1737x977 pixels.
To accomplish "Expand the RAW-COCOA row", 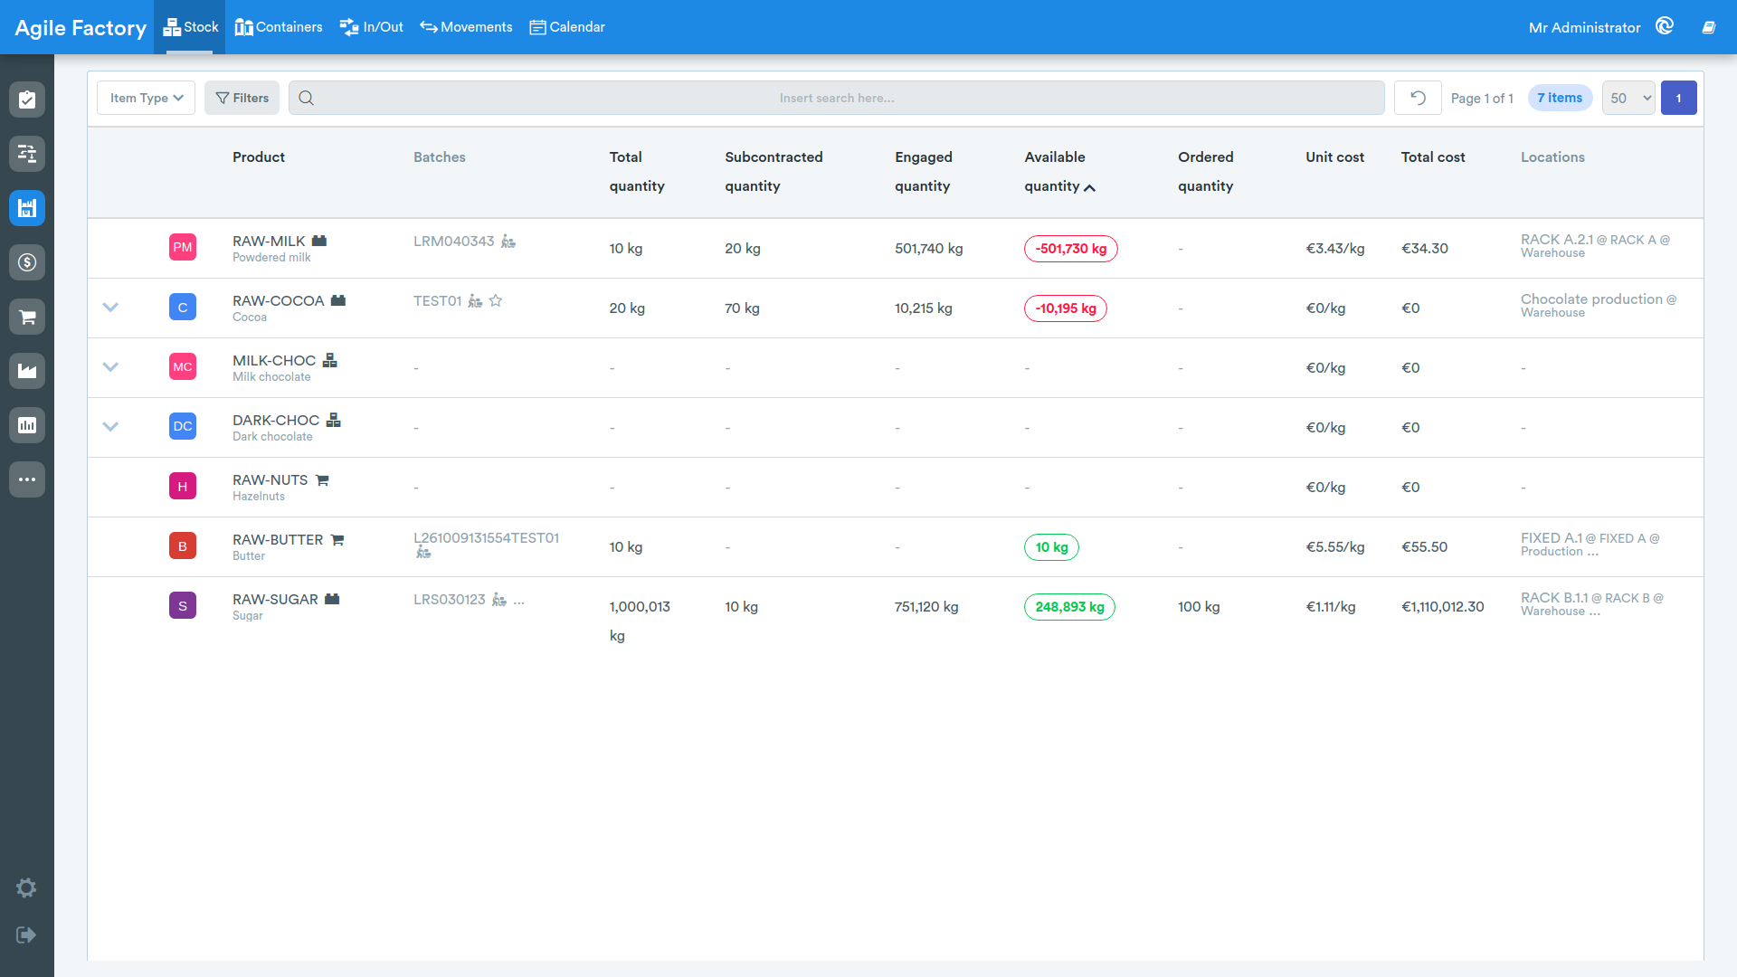I will (x=110, y=308).
